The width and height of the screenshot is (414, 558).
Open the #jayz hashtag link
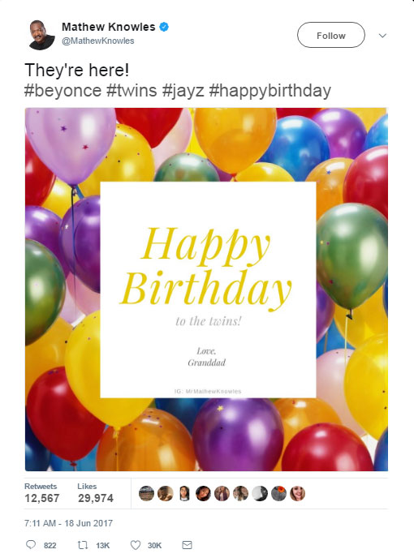tap(183, 90)
